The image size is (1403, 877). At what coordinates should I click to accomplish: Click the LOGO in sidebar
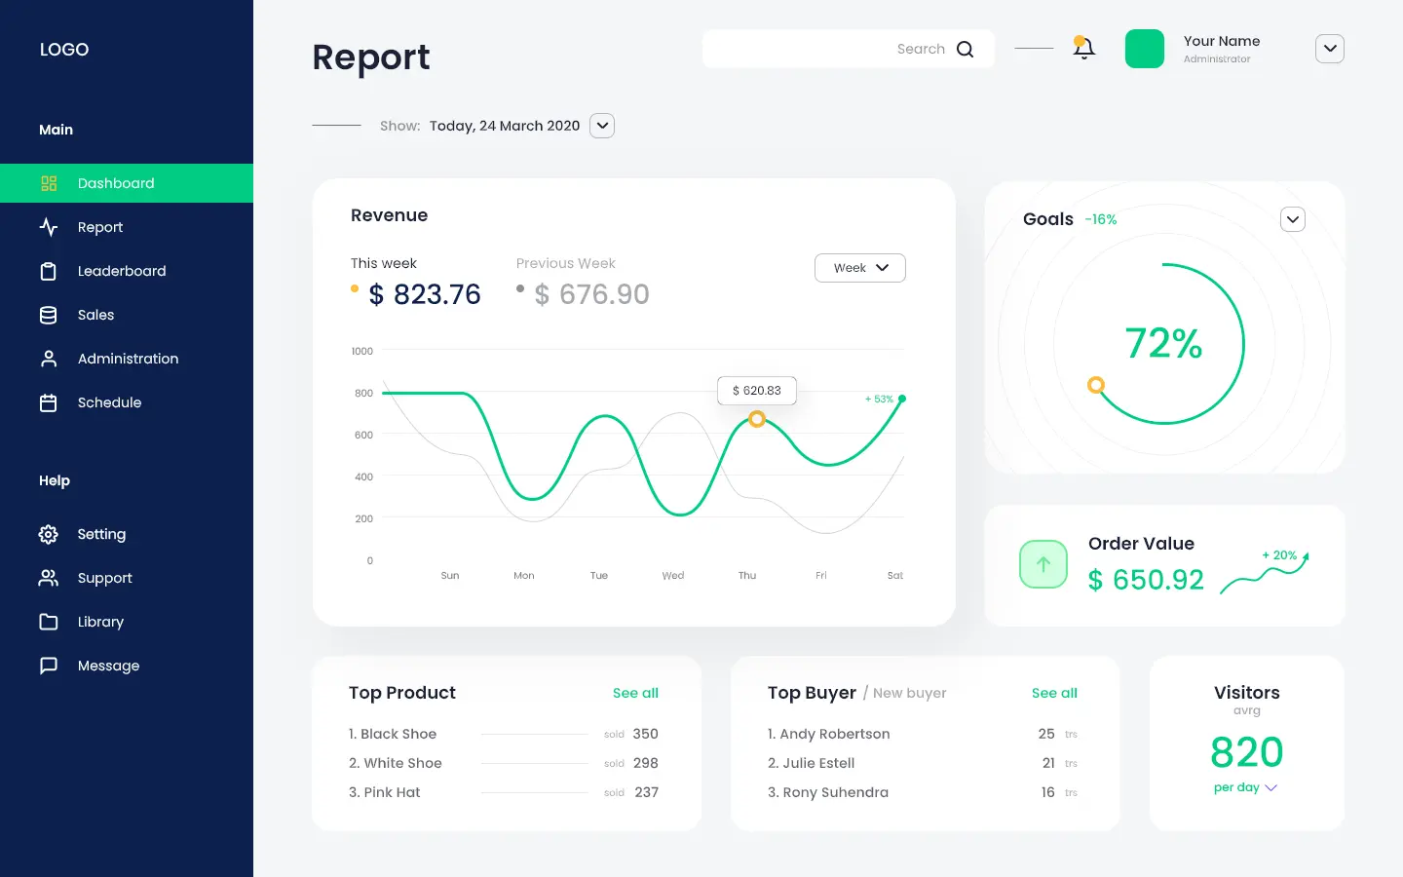click(64, 50)
